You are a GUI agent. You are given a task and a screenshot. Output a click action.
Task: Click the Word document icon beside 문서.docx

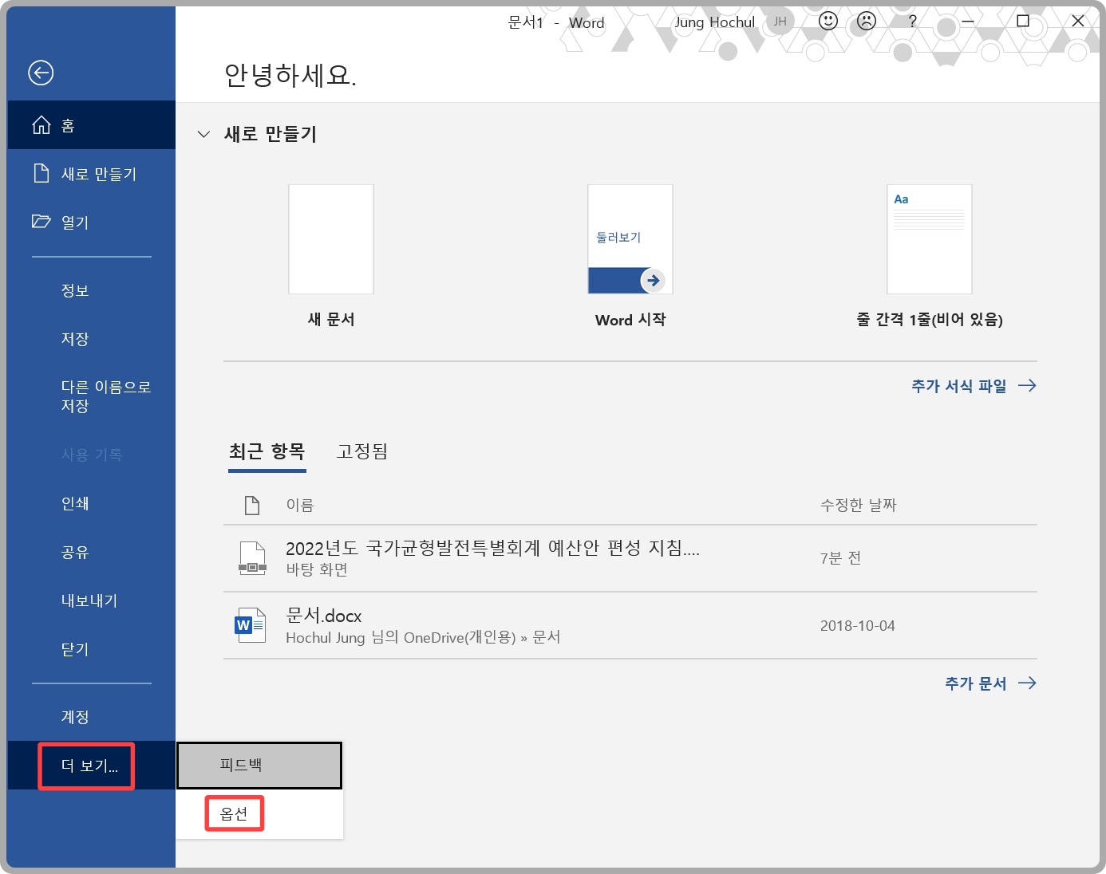[x=250, y=625]
